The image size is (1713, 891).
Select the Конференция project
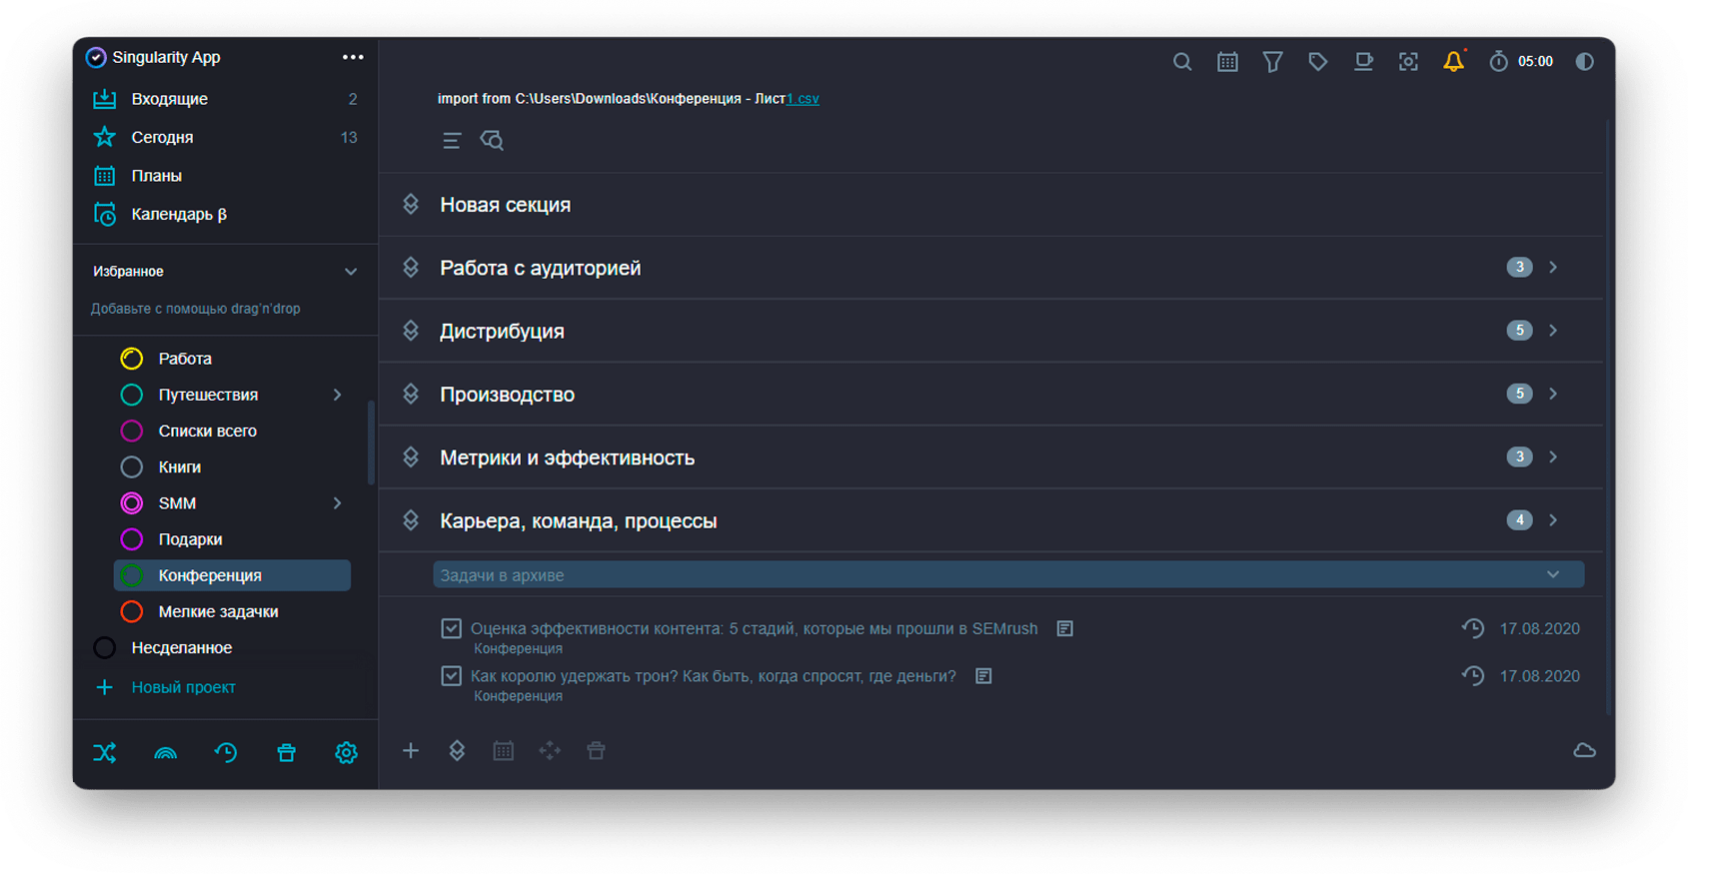click(x=232, y=575)
